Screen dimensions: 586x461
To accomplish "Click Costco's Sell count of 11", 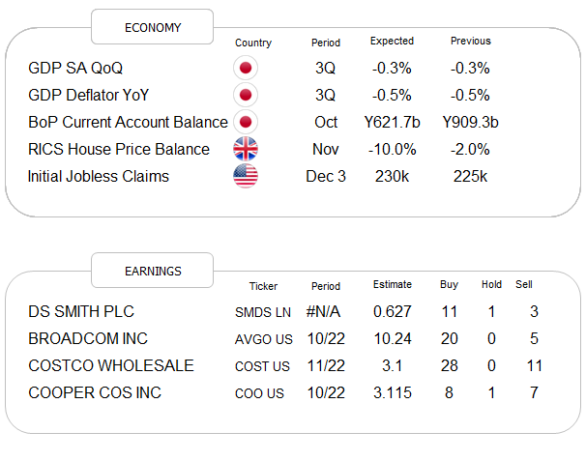I will 535,365.
